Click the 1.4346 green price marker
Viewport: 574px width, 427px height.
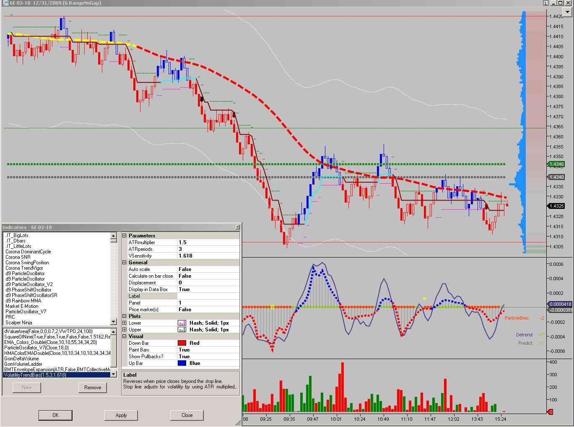pos(556,164)
